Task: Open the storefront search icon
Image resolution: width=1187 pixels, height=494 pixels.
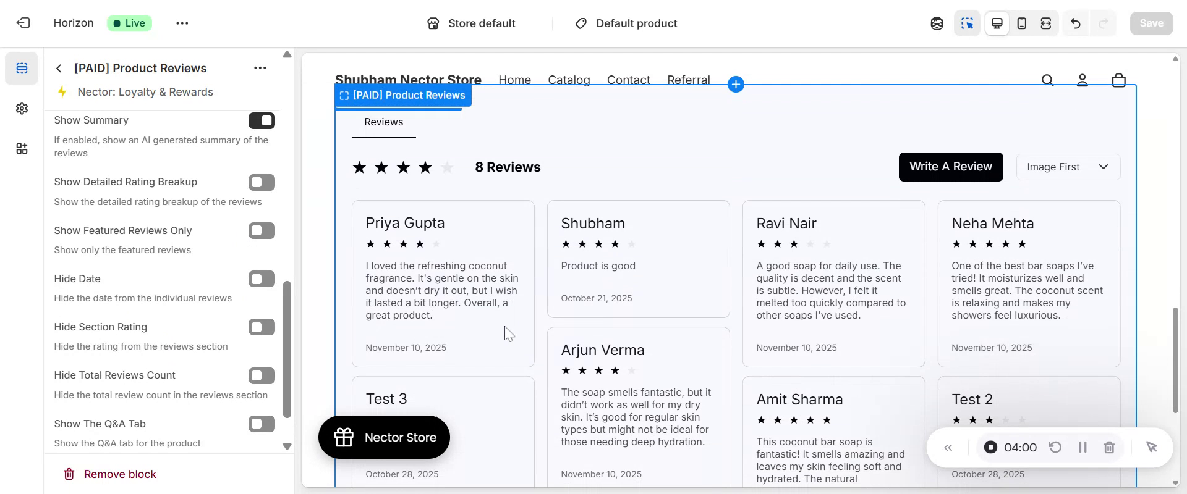Action: click(x=1047, y=80)
